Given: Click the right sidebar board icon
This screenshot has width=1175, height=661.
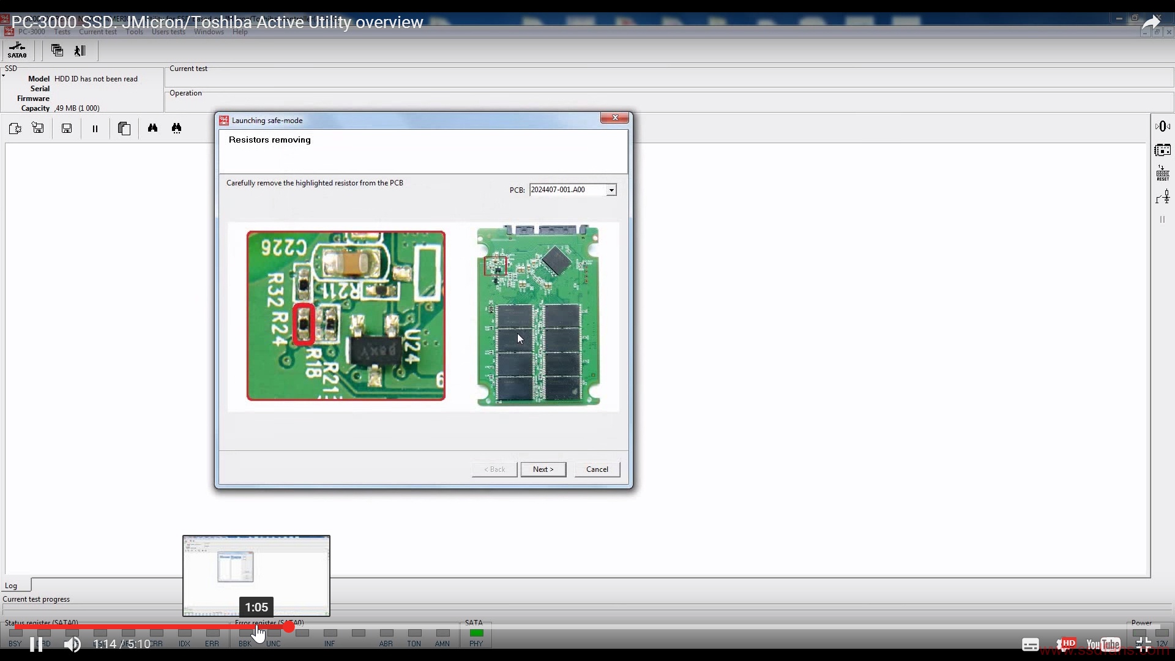Looking at the screenshot, I should pyautogui.click(x=1163, y=150).
